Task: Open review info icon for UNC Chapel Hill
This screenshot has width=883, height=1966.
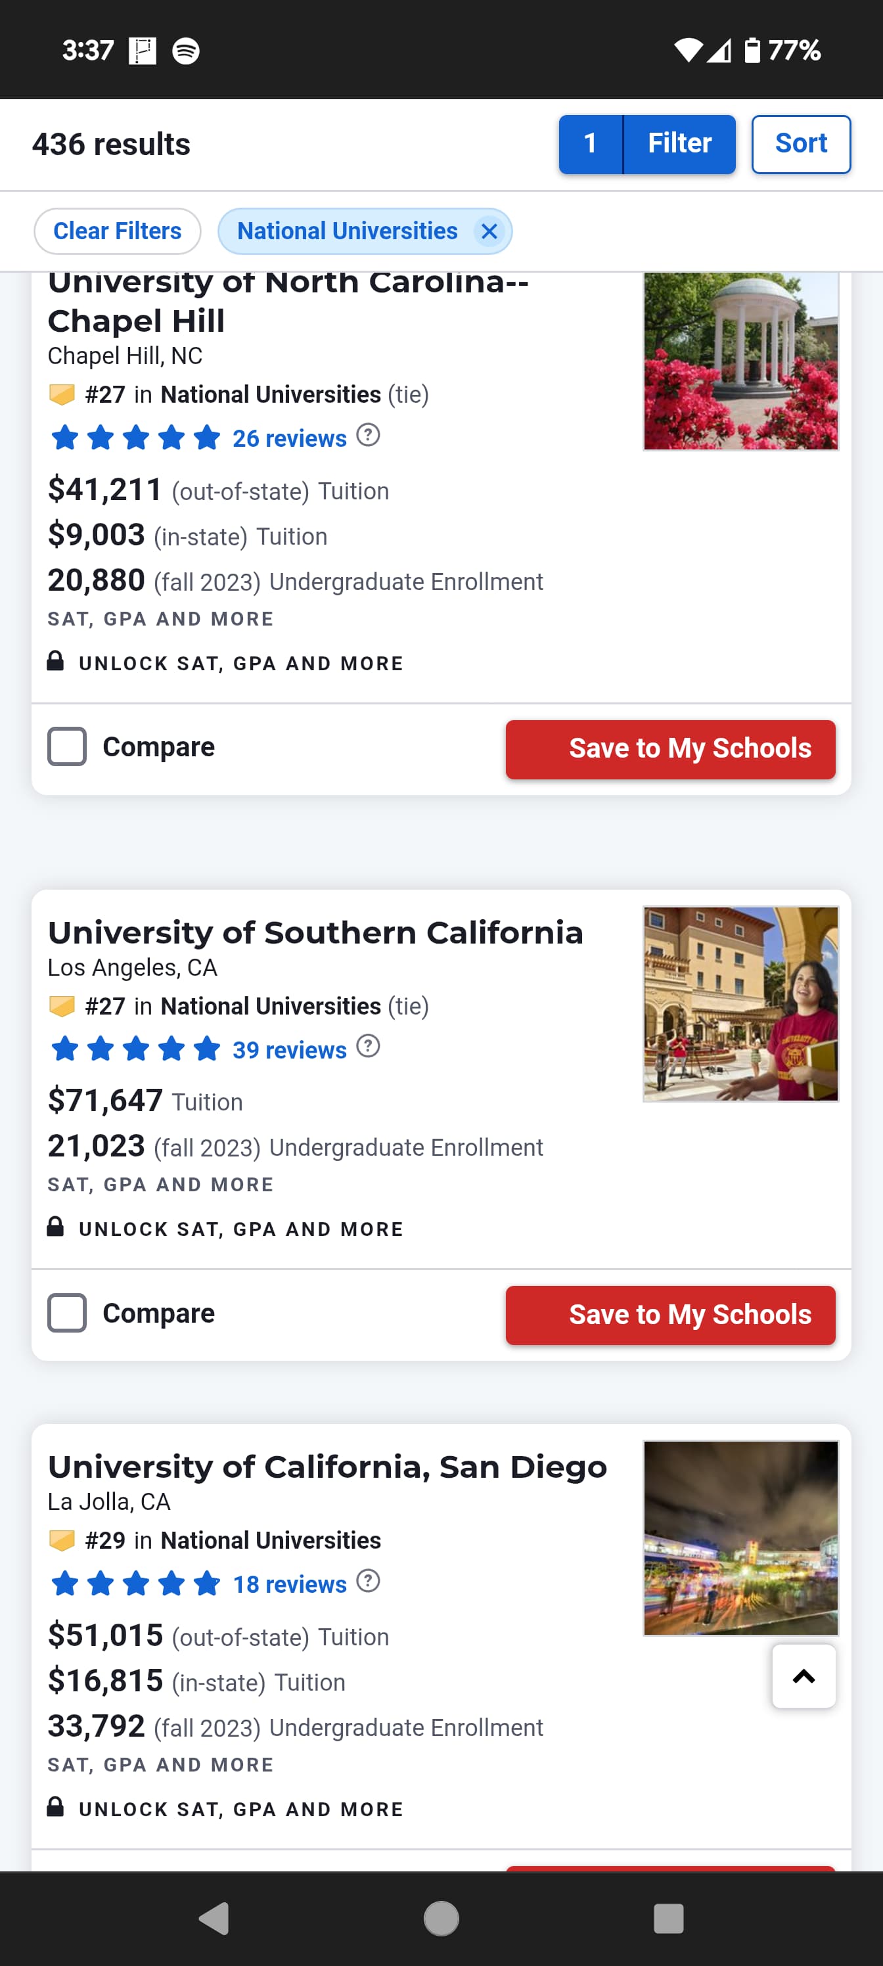Action: coord(368,435)
